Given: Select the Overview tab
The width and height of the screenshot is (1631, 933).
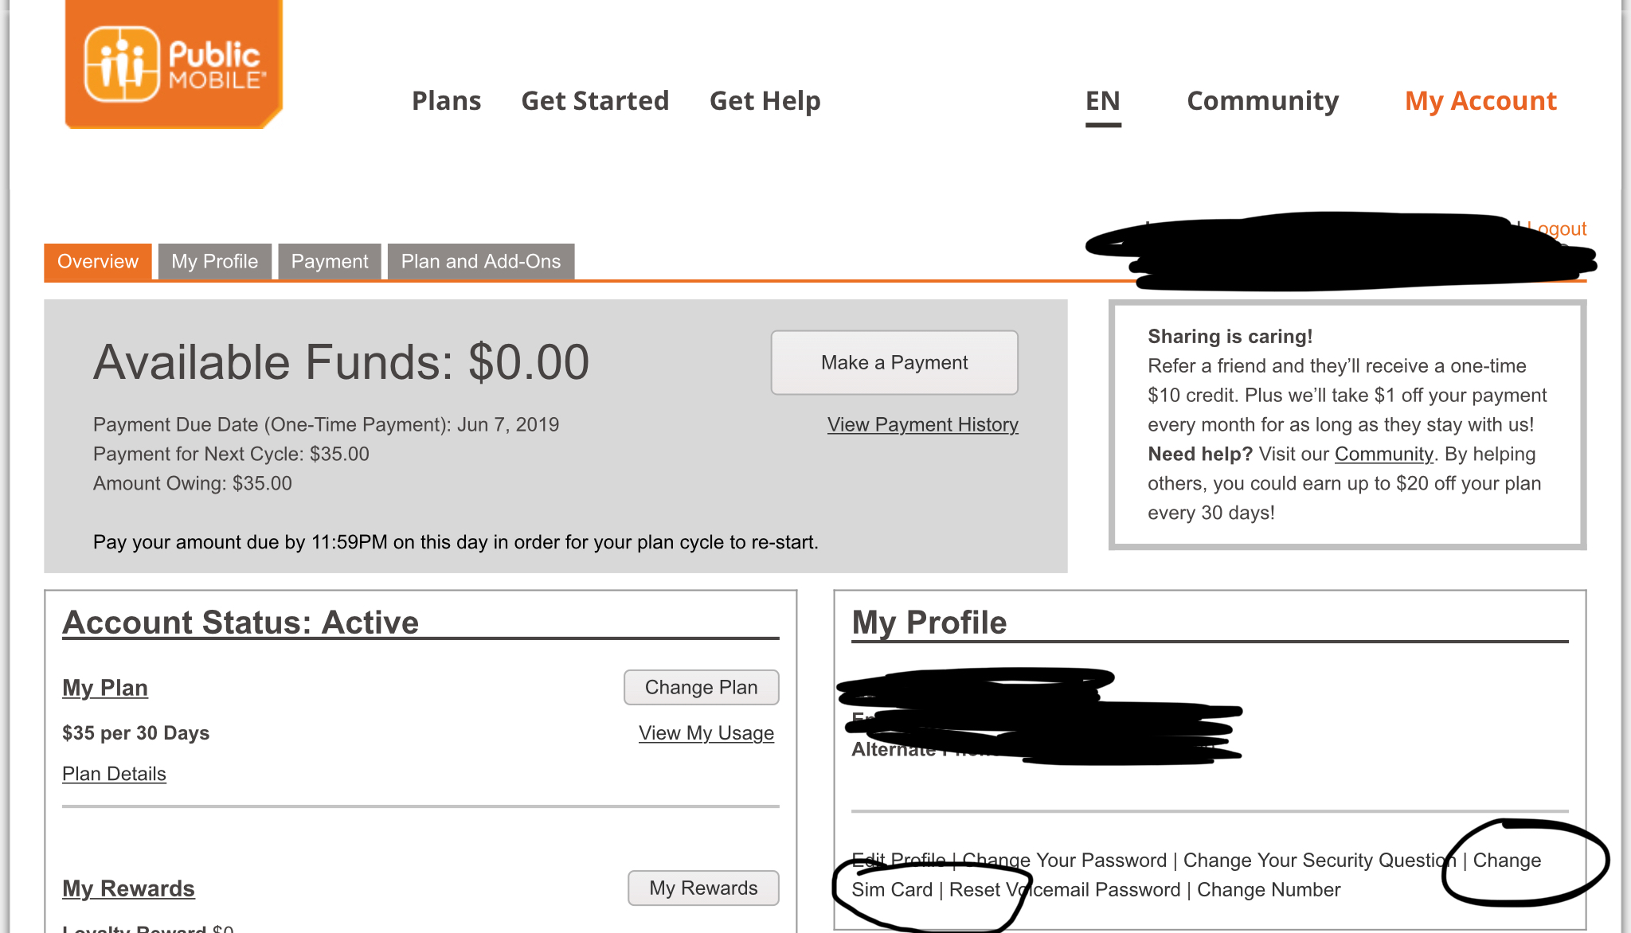Looking at the screenshot, I should click(98, 262).
